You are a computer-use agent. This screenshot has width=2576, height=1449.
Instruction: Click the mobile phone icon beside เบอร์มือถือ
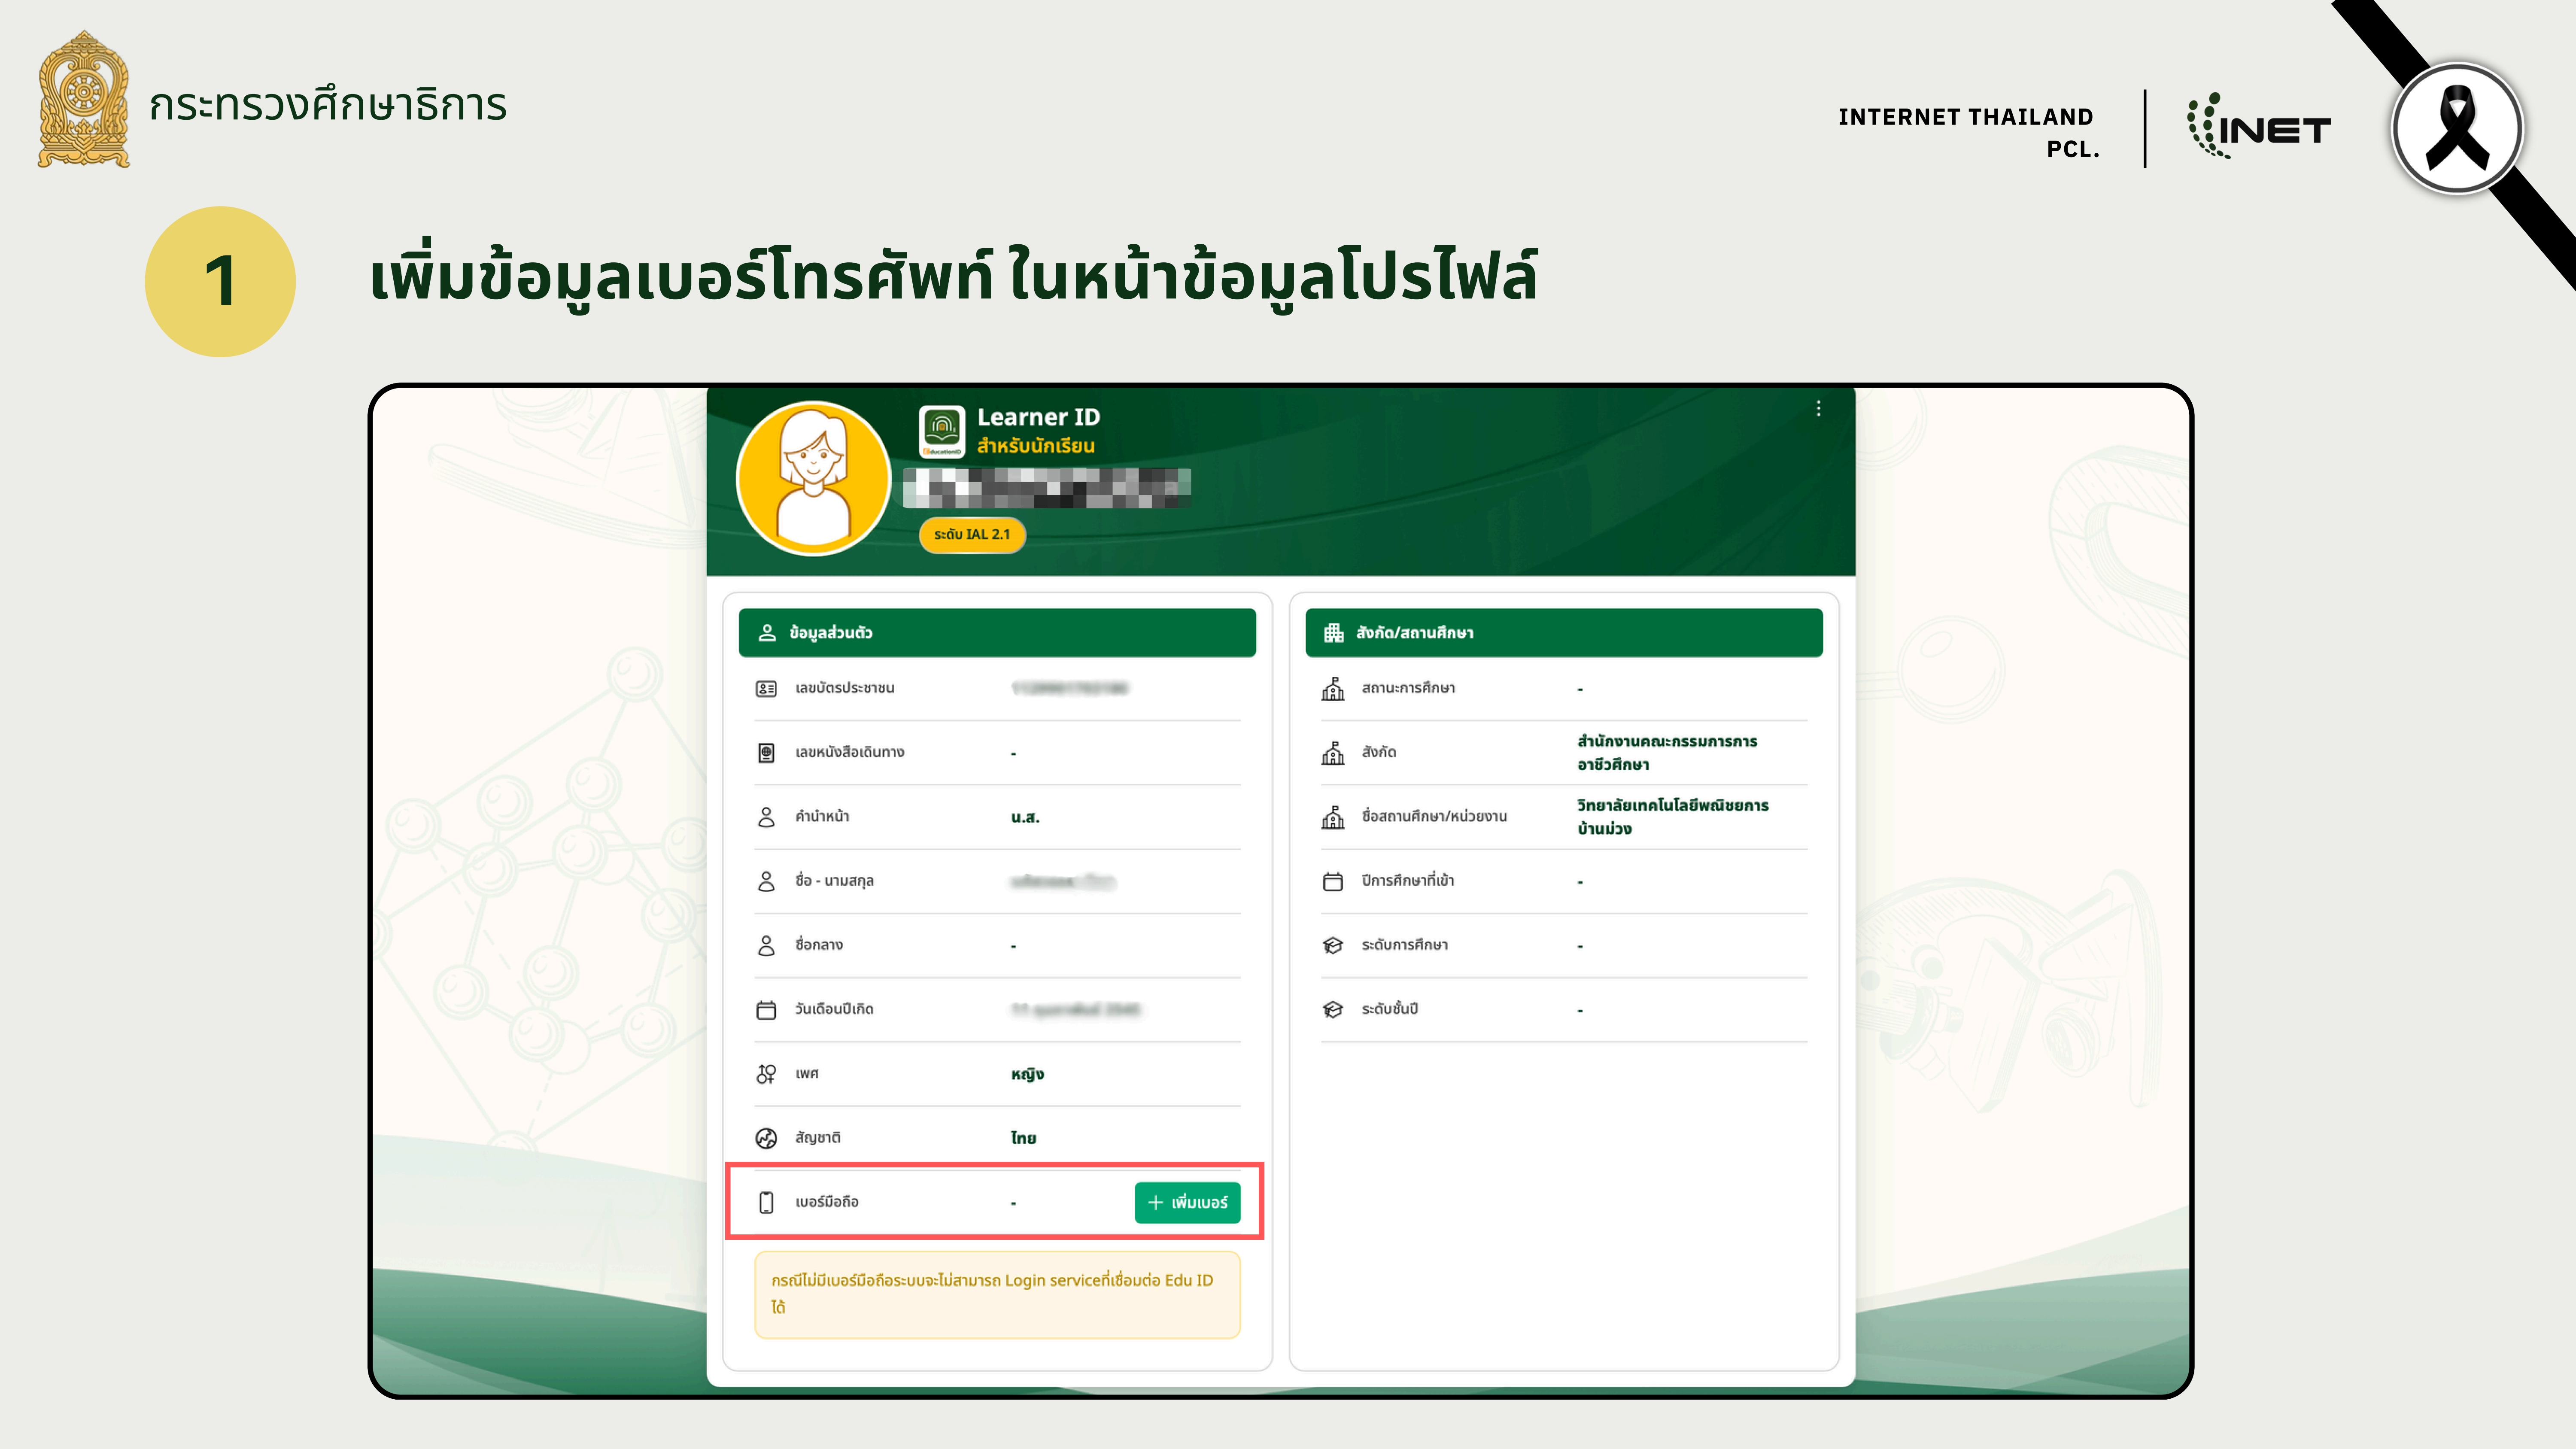(x=766, y=1202)
